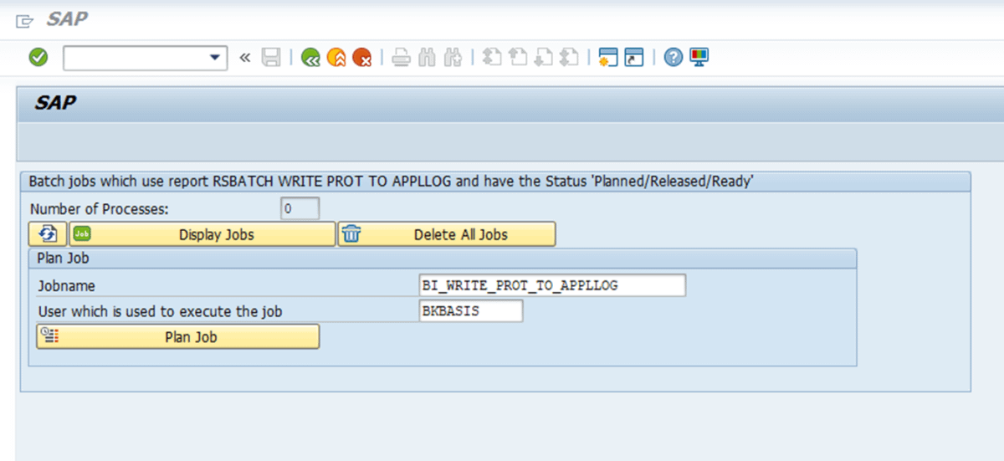The image size is (1004, 461).
Task: Click the Generate Shortcut icon
Action: (635, 58)
